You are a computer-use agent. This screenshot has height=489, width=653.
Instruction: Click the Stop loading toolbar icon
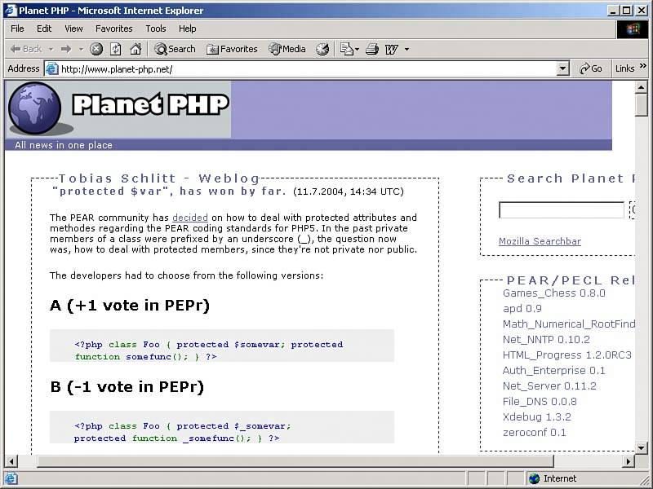click(96, 49)
